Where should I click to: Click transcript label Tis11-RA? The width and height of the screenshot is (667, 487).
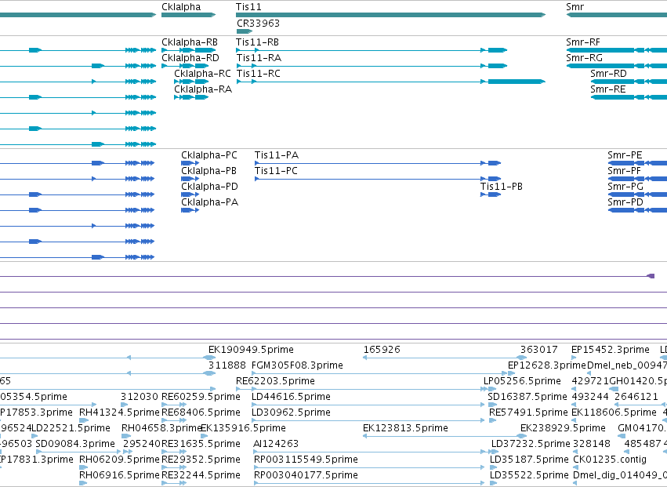[x=259, y=58]
